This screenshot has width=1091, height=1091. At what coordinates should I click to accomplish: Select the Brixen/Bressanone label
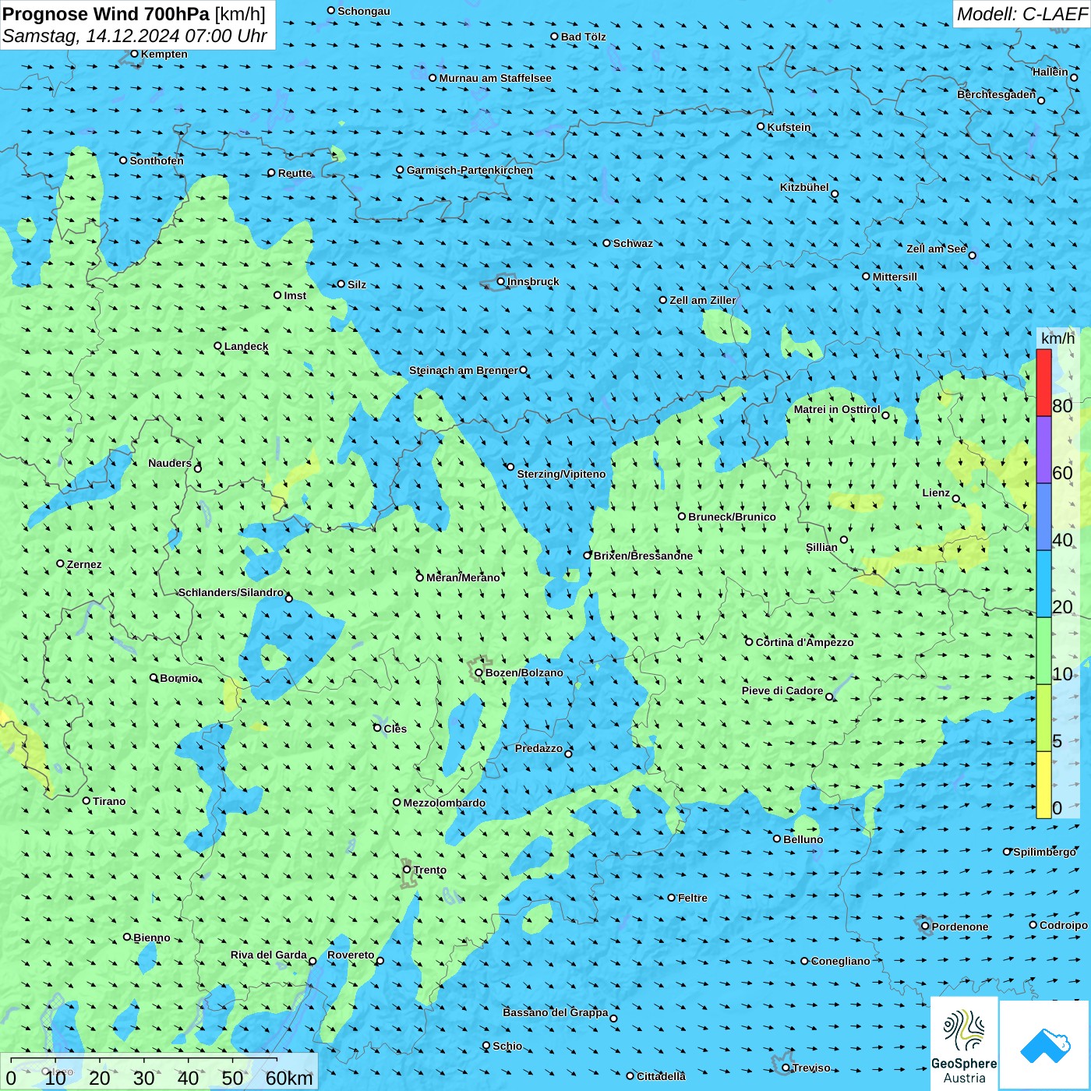[x=643, y=556]
